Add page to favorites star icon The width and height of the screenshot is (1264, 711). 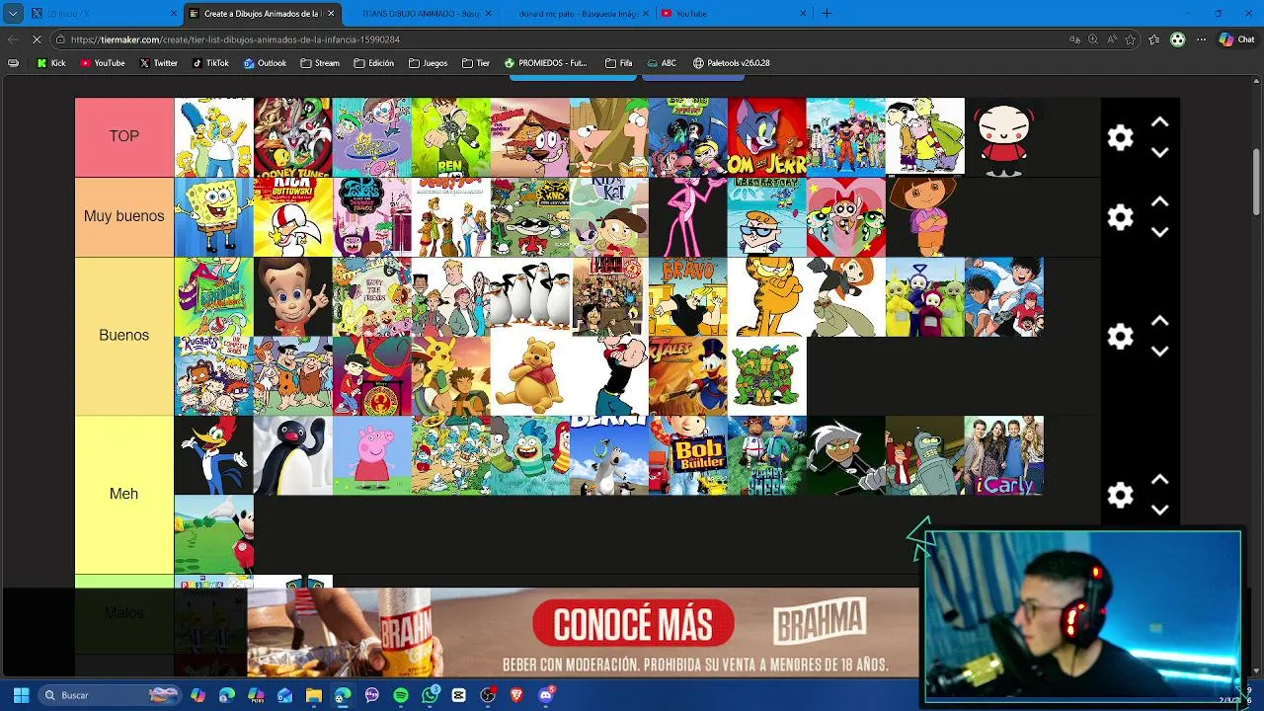click(1130, 39)
